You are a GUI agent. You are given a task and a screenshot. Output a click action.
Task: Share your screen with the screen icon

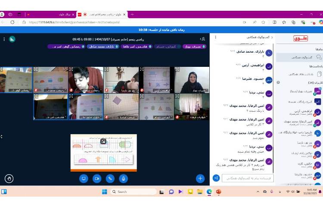click(84, 178)
